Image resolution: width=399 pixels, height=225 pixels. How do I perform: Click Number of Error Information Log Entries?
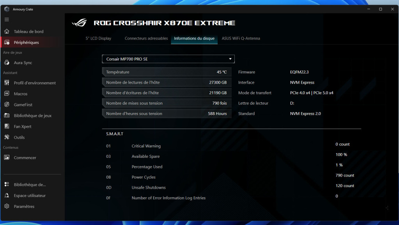click(168, 198)
